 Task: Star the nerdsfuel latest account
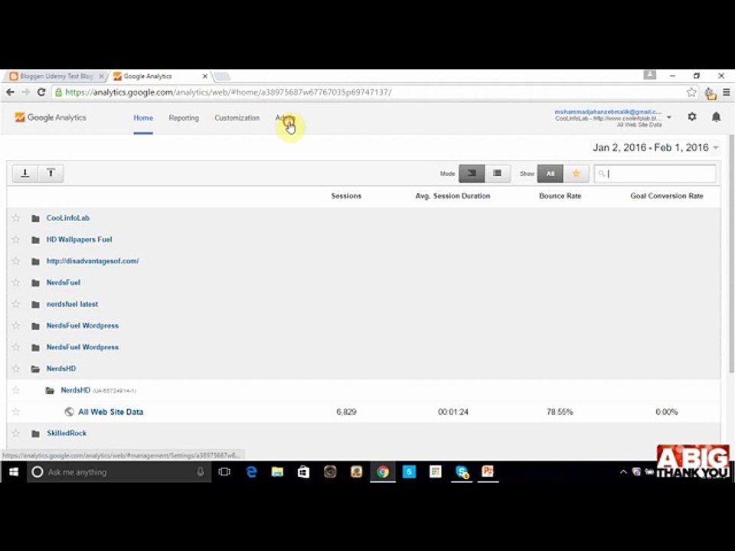[16, 304]
